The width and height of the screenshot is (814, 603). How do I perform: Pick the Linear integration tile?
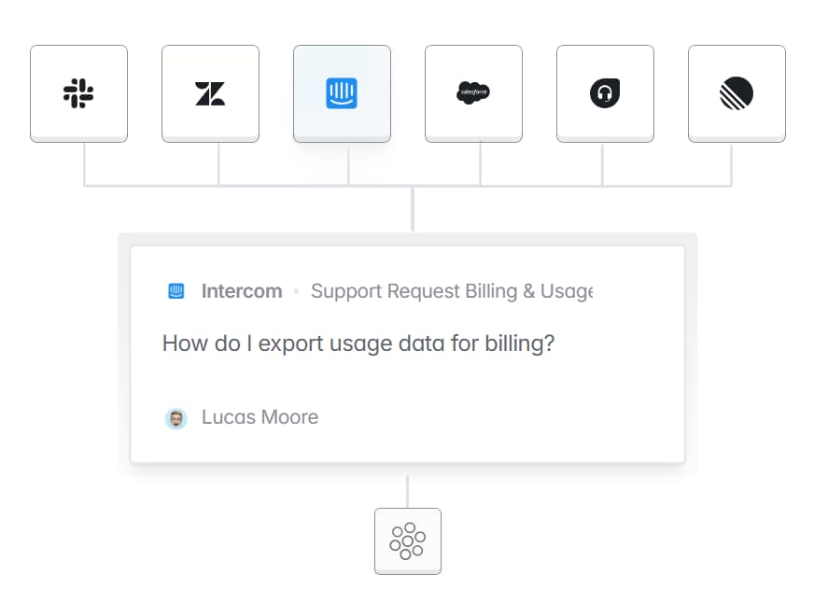tap(737, 93)
